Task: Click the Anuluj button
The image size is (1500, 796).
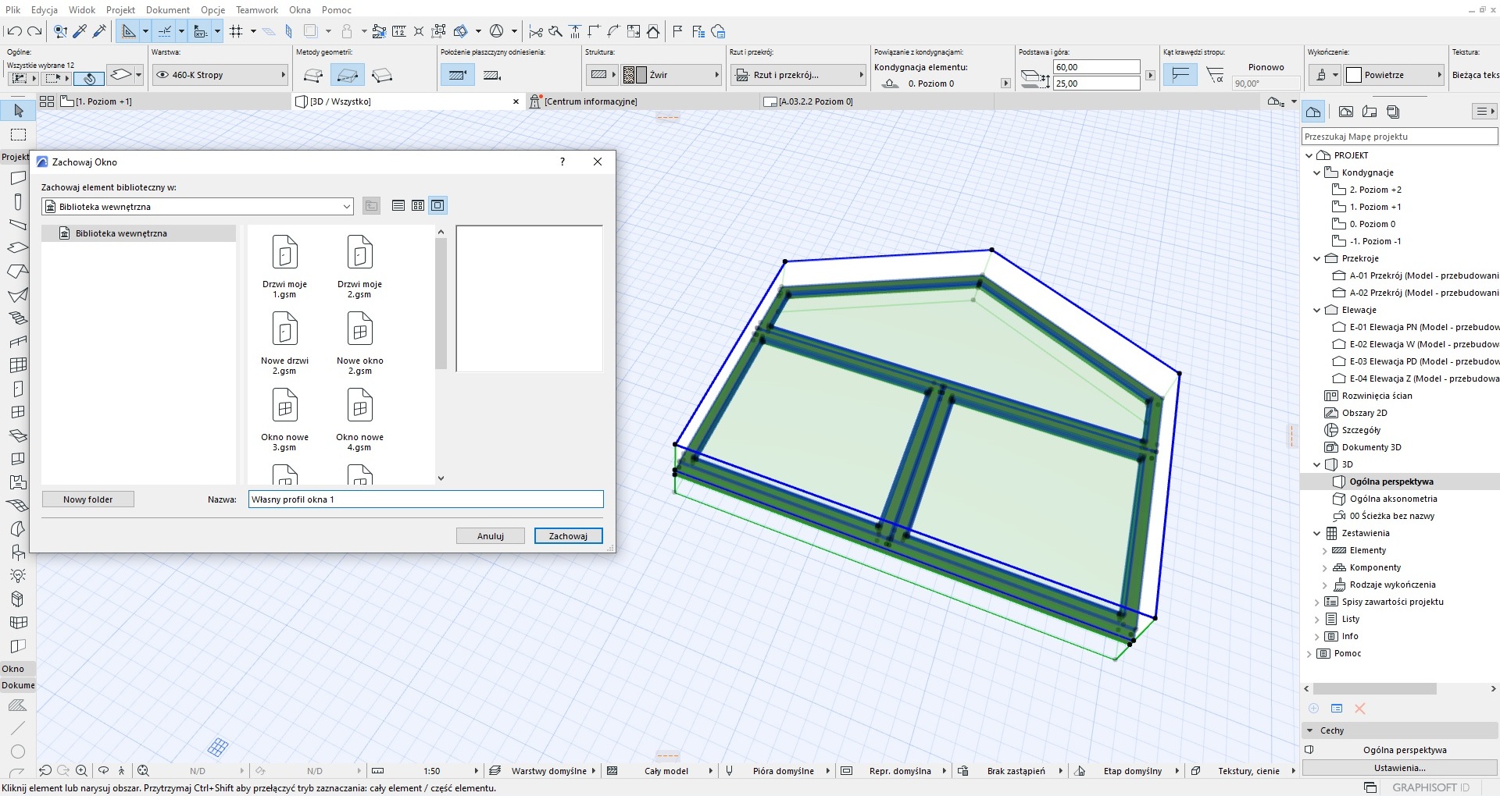Action: (491, 536)
